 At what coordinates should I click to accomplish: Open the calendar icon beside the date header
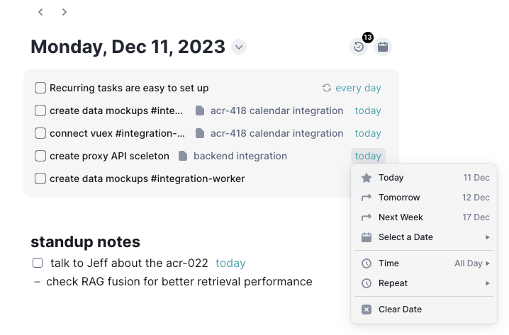(383, 47)
